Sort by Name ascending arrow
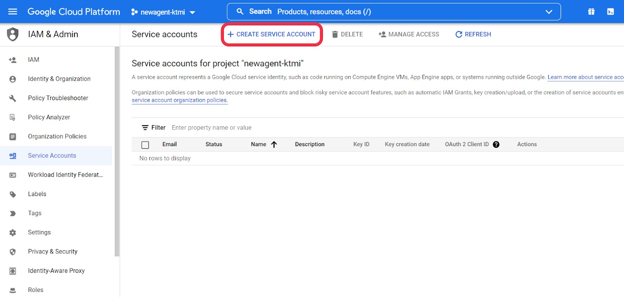 click(274, 144)
